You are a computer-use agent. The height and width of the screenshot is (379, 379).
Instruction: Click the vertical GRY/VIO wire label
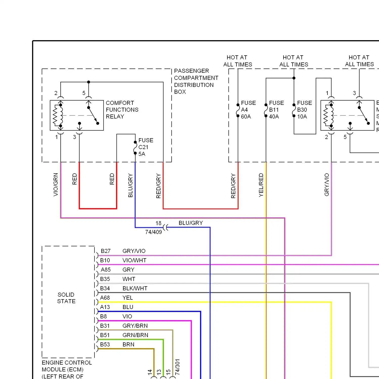pyautogui.click(x=327, y=185)
